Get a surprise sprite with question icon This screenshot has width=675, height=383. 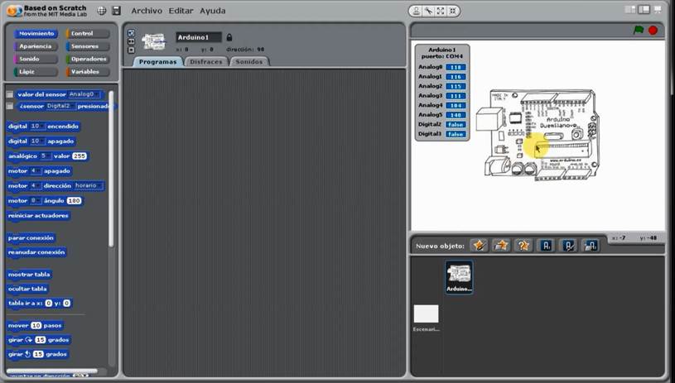coord(523,246)
